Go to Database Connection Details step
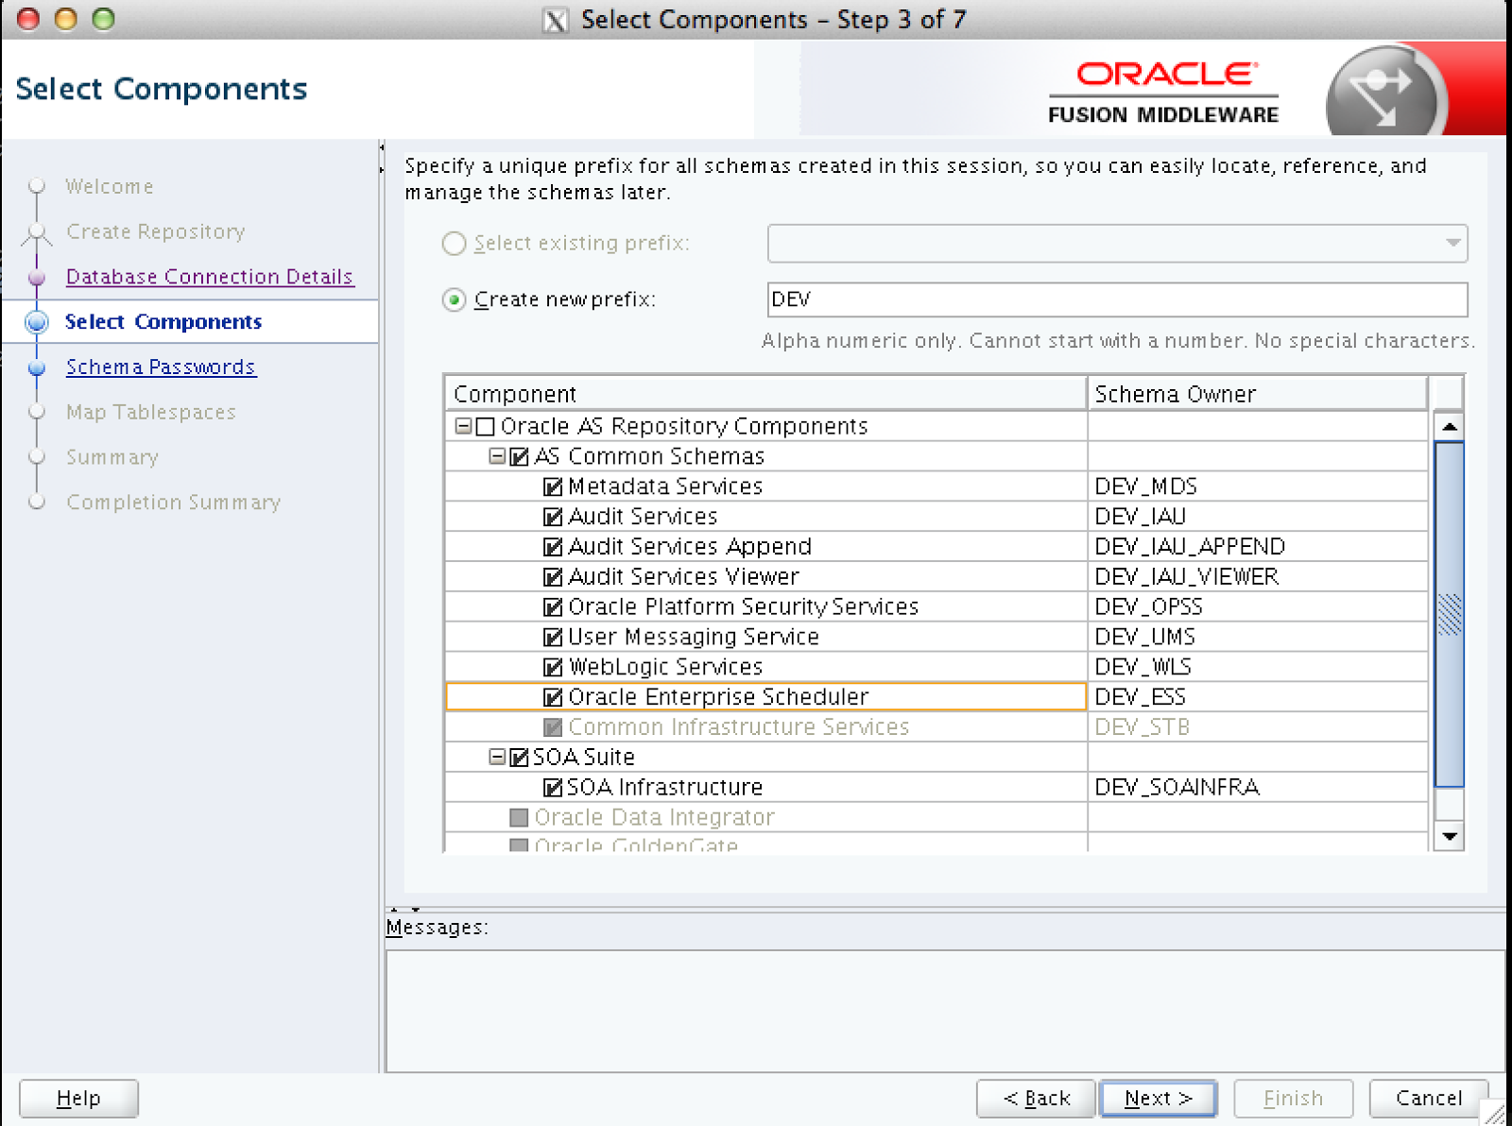The width and height of the screenshot is (1512, 1126). [209, 277]
